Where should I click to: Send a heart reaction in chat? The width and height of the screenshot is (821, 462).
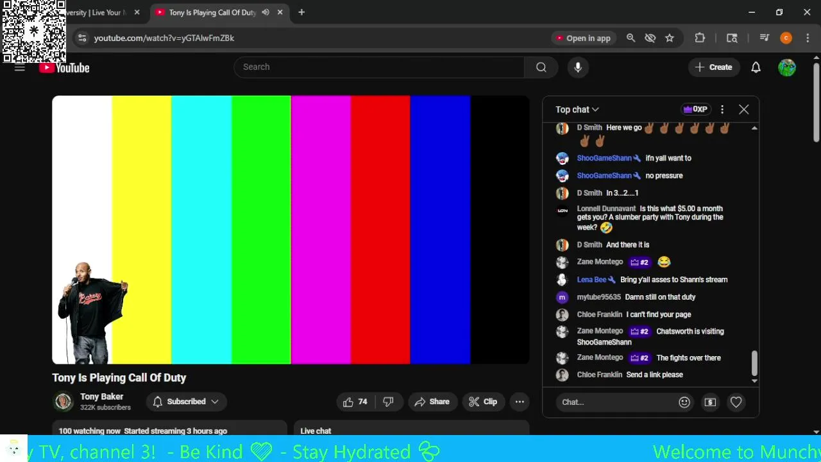(736, 402)
